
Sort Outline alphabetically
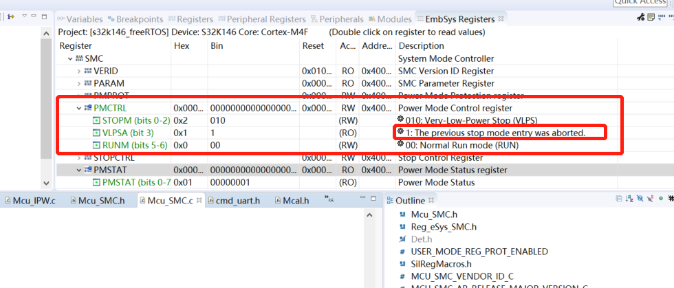coord(629,199)
